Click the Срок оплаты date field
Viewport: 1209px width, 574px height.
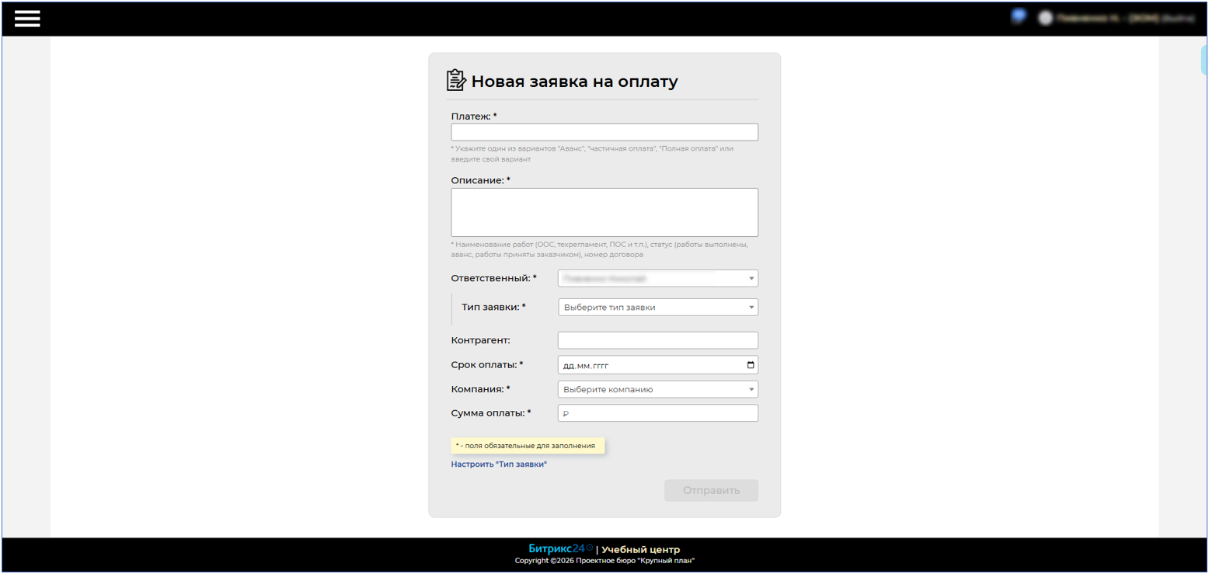coord(658,365)
